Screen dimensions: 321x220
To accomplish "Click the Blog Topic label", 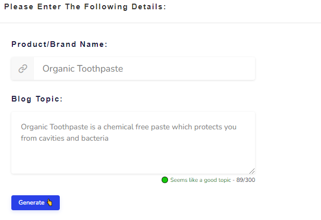I will coord(37,99).
